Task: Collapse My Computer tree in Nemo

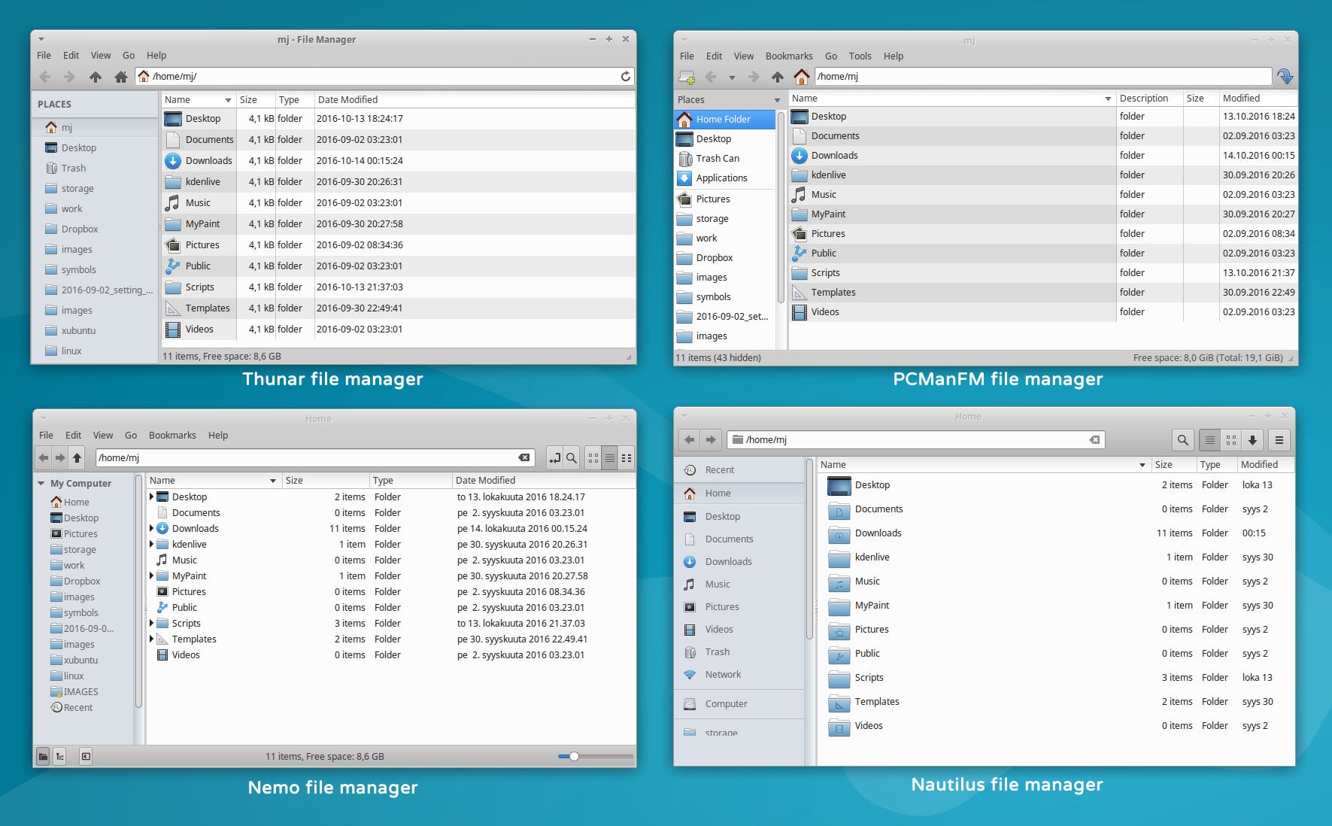Action: coord(41,483)
